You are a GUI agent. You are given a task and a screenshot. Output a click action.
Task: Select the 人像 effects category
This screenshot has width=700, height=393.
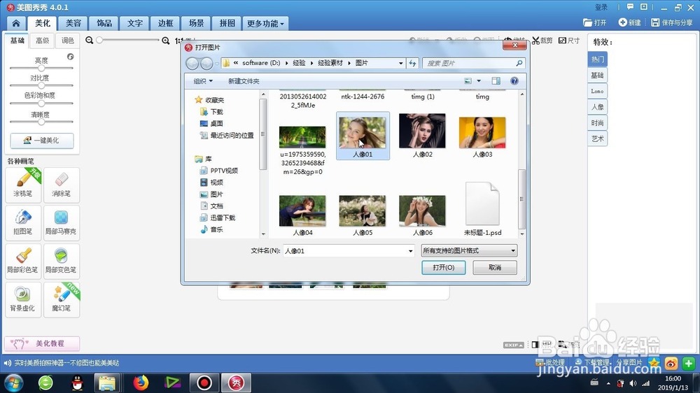597,107
